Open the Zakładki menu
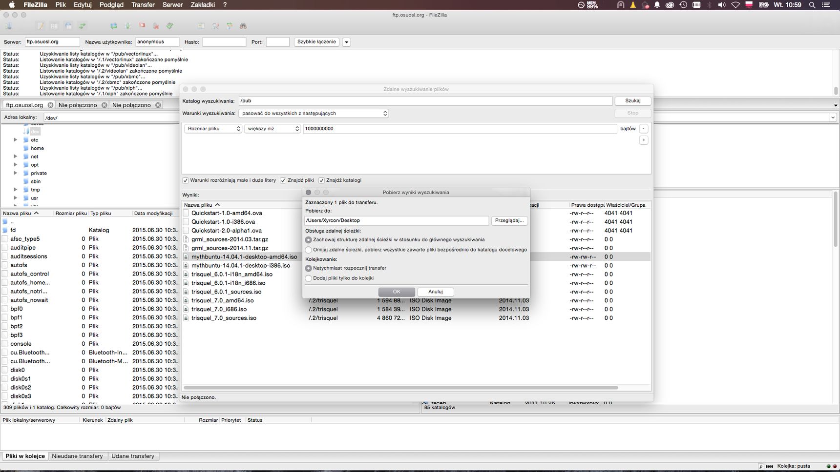 click(x=203, y=5)
